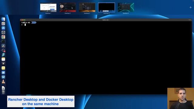Select the highlighted Desktop 4 thumbnail

[106, 8]
